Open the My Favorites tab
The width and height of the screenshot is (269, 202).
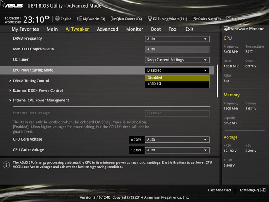click(x=25, y=29)
